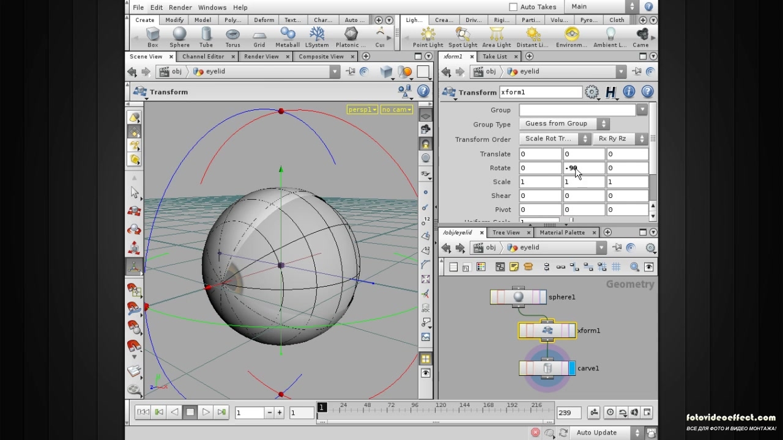Select the Tube shelf tool
Image resolution: width=783 pixels, height=440 pixels.
pos(206,37)
